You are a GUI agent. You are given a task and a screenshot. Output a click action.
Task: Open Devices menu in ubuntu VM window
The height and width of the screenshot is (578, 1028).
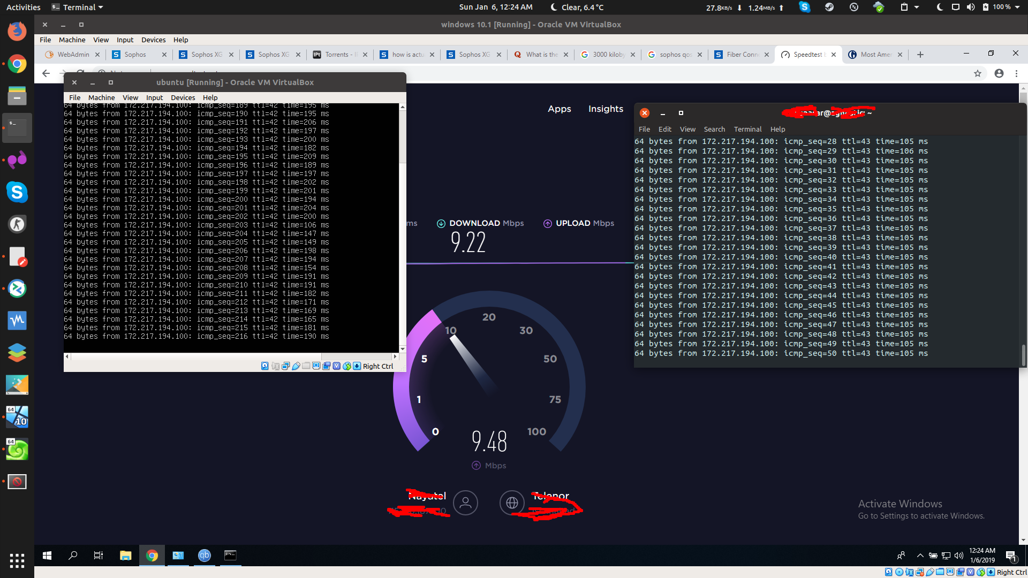point(183,97)
